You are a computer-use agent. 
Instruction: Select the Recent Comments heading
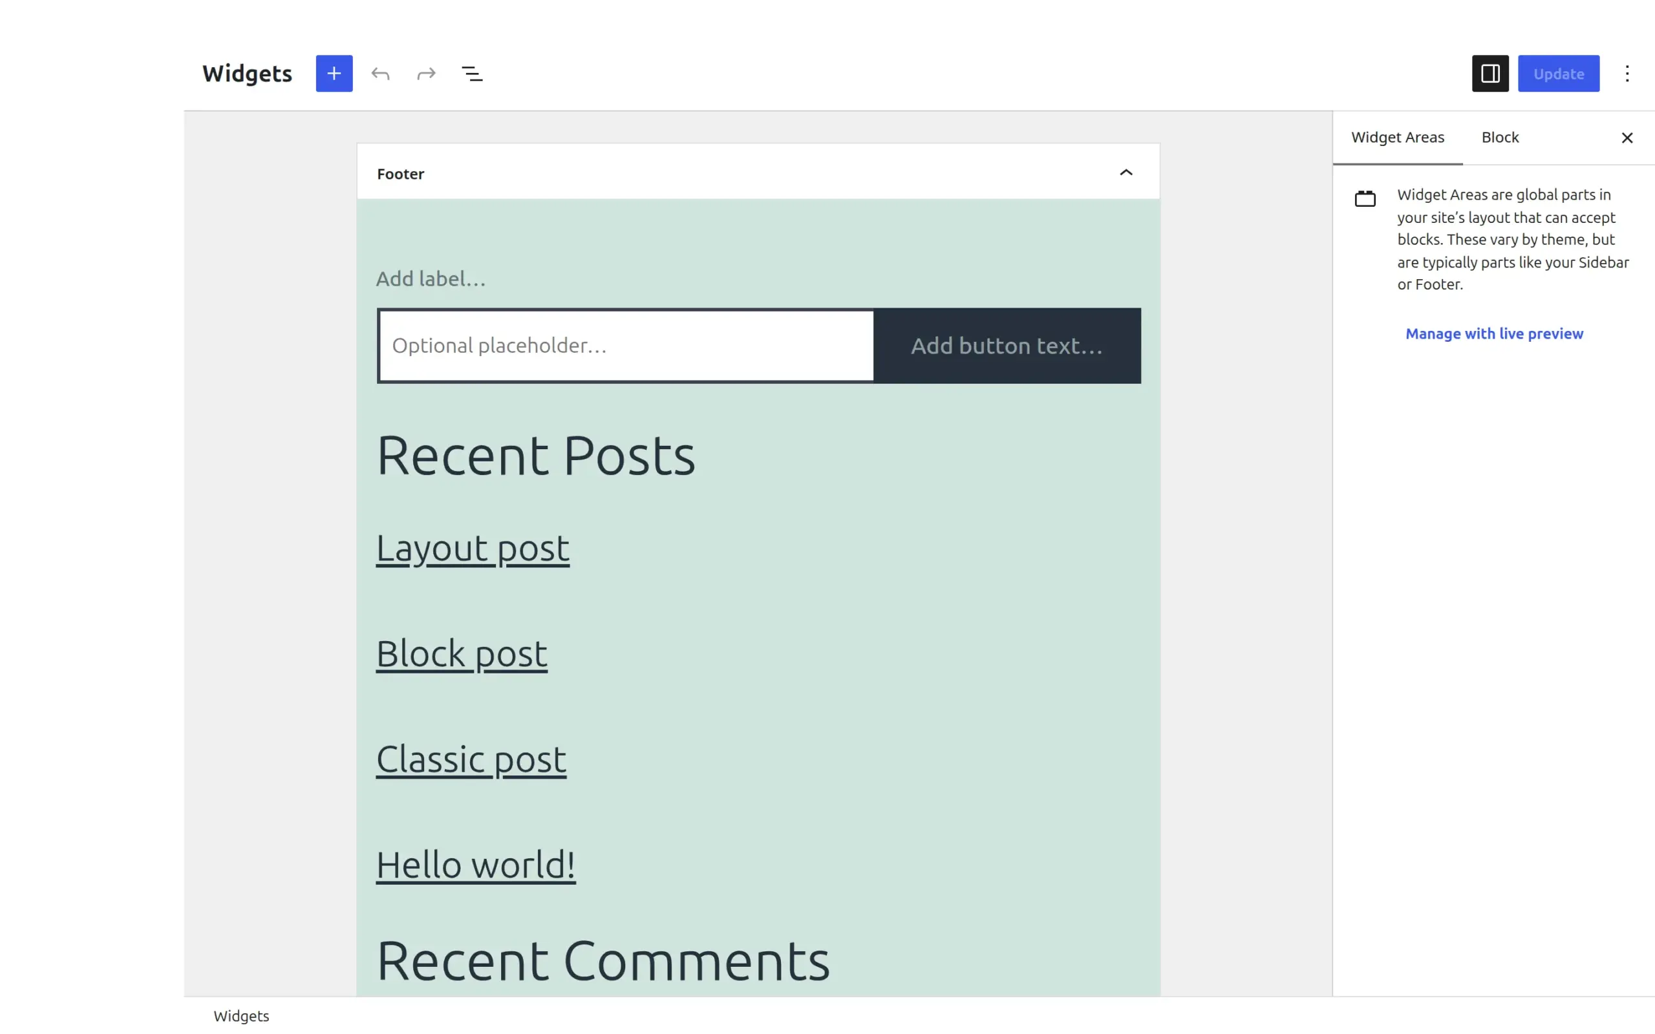tap(603, 961)
